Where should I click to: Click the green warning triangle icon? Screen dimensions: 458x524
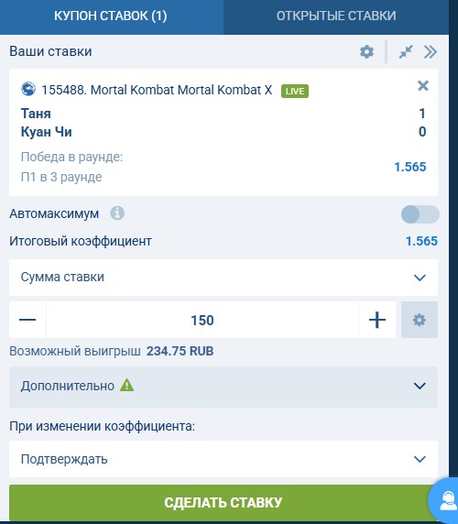[126, 385]
